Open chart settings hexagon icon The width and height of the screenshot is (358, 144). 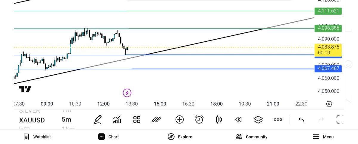pyautogui.click(x=329, y=104)
